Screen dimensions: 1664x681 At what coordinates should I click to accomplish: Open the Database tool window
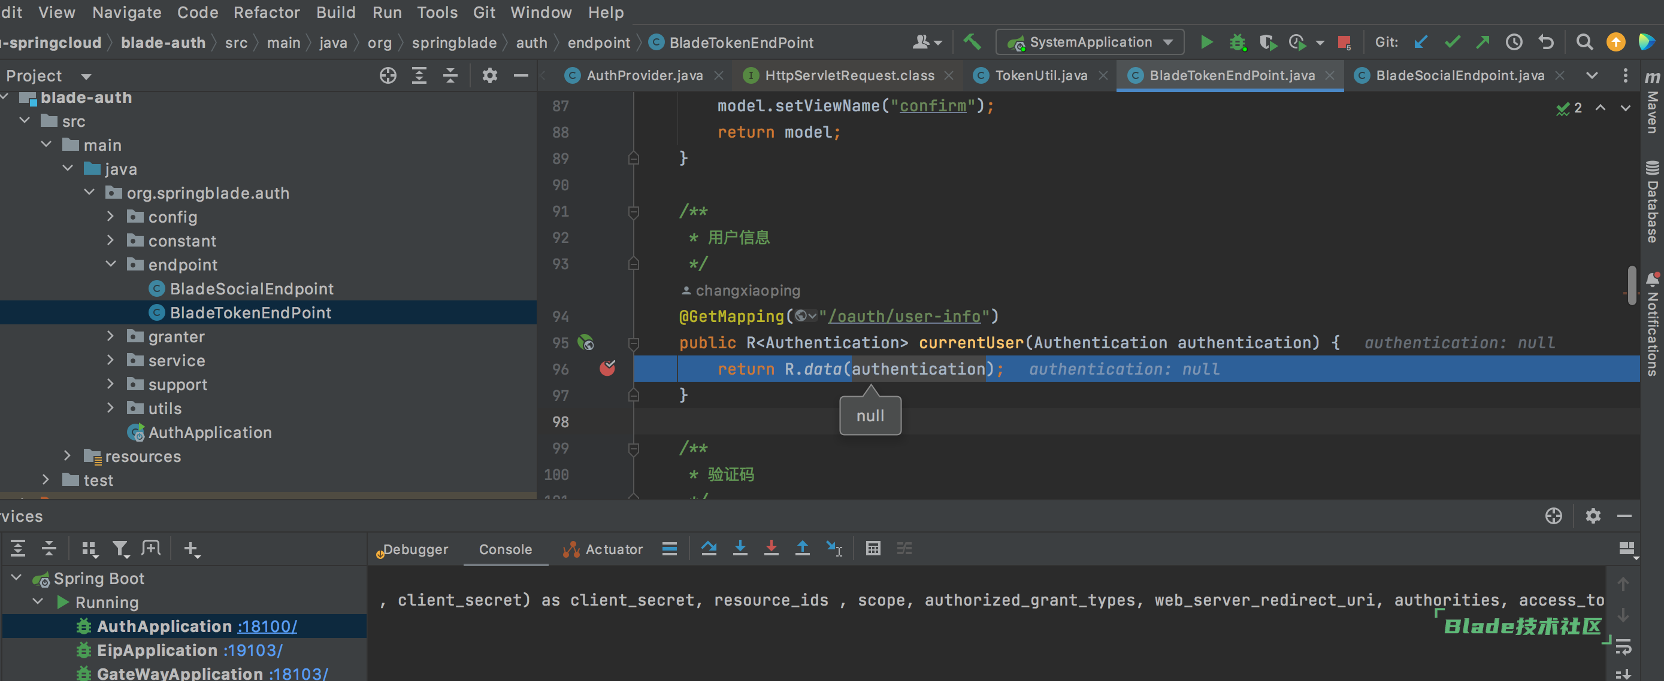coord(1653,203)
